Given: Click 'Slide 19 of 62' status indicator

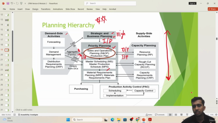Looking at the screenshot, I should 6,115.
